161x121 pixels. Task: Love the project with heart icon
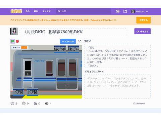click(12, 104)
